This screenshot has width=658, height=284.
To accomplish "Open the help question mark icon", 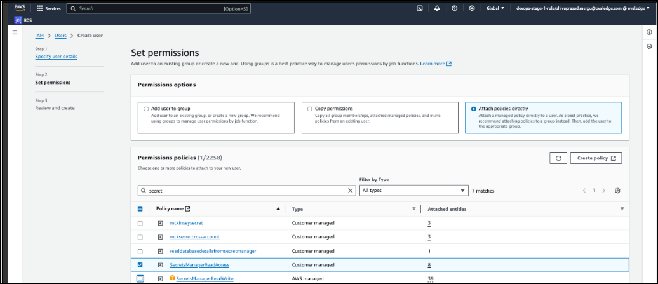I will tap(454, 8).
